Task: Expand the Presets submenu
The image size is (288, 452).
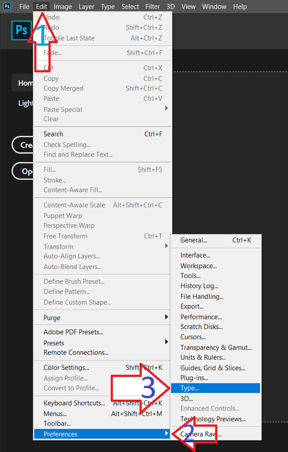Action: pyautogui.click(x=103, y=343)
